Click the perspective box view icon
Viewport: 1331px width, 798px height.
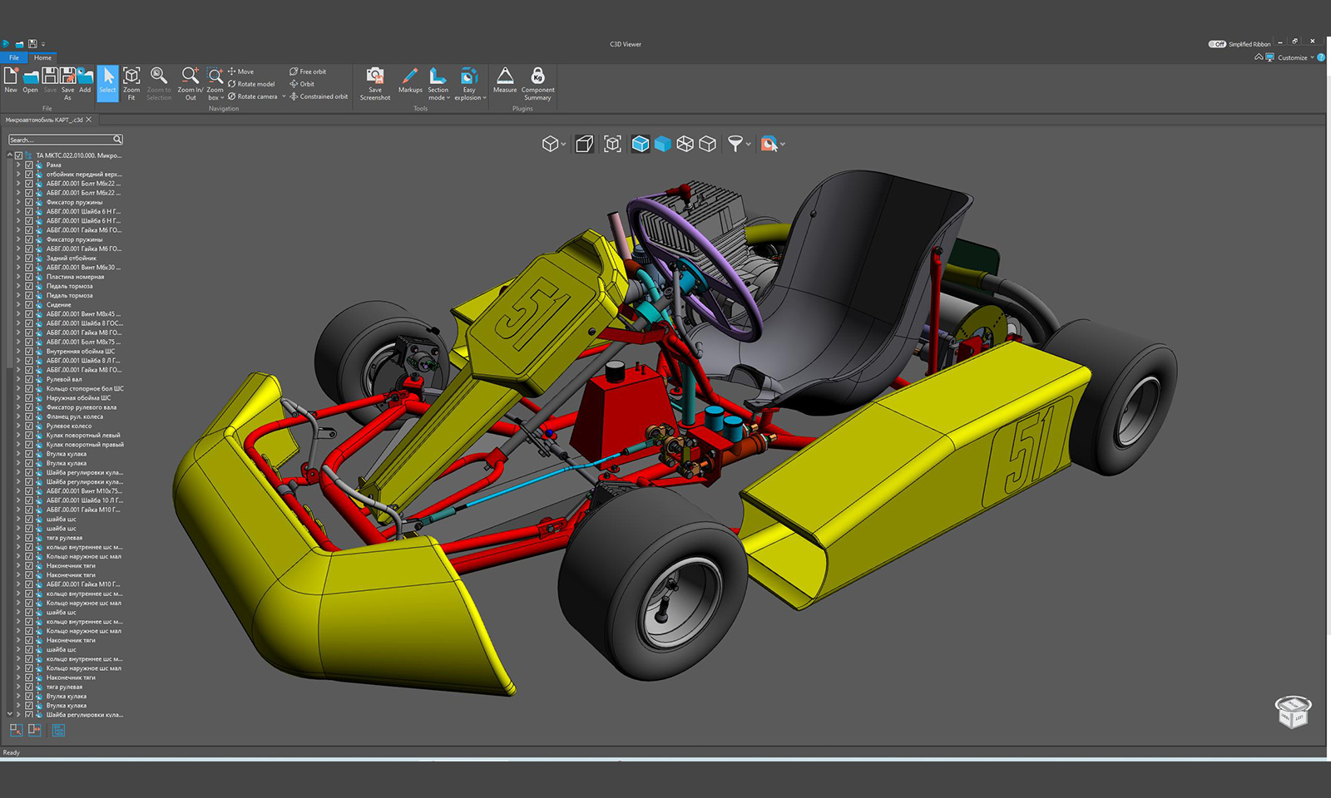585,144
